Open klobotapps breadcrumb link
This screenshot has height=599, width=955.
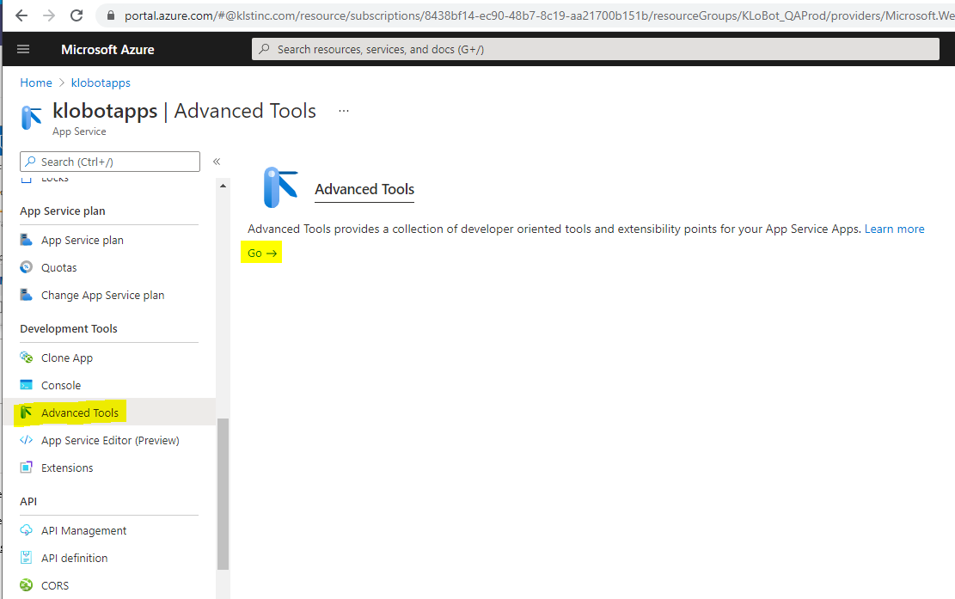pos(101,83)
